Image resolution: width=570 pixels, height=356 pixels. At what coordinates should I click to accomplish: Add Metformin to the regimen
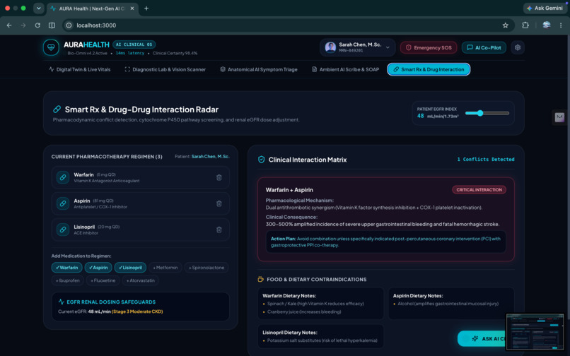165,268
